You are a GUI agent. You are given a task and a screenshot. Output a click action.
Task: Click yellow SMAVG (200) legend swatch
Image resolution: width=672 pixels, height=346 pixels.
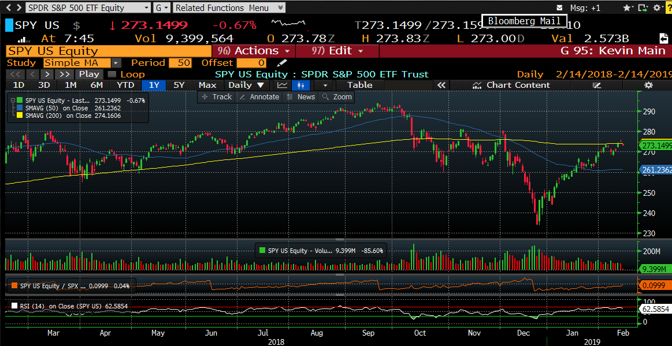point(19,115)
